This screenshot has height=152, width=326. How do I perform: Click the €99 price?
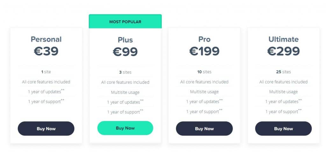coord(125,52)
